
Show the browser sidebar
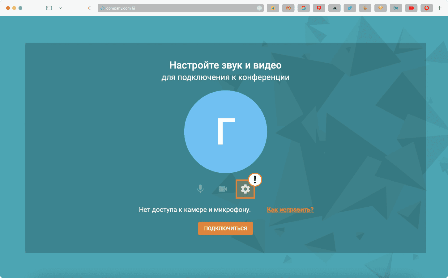(49, 8)
